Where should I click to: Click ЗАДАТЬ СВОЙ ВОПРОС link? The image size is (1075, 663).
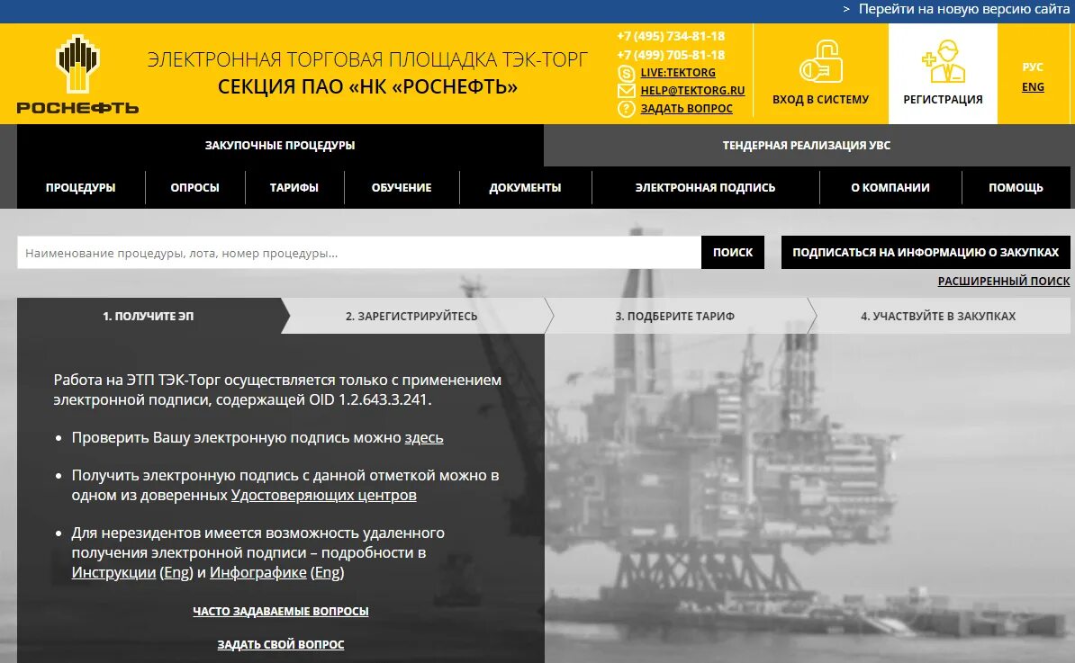coord(280,644)
